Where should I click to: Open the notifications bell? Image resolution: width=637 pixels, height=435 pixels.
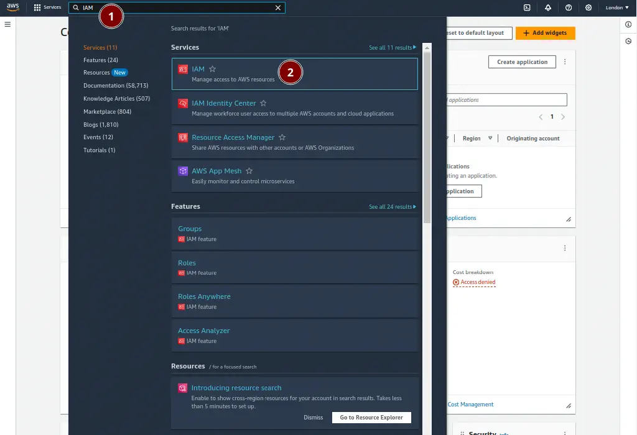pyautogui.click(x=548, y=7)
